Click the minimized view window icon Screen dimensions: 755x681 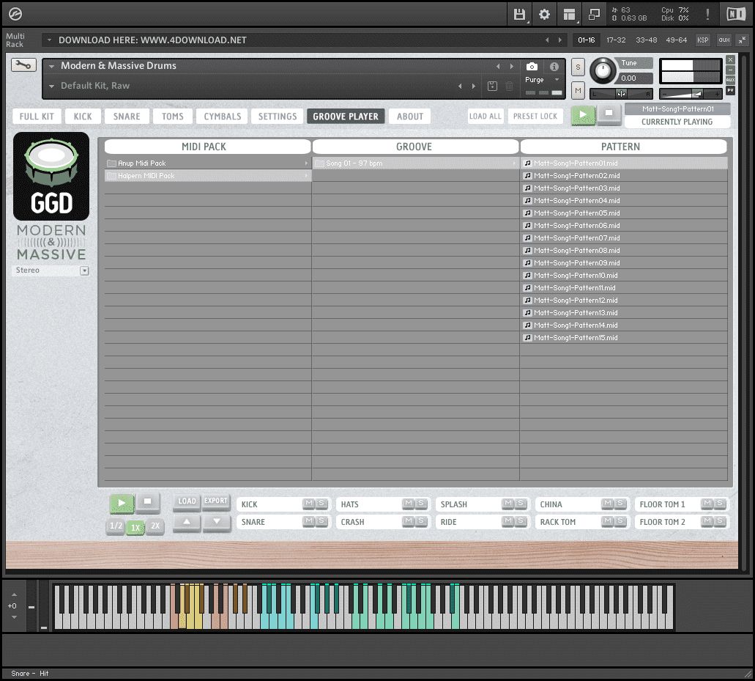[594, 15]
